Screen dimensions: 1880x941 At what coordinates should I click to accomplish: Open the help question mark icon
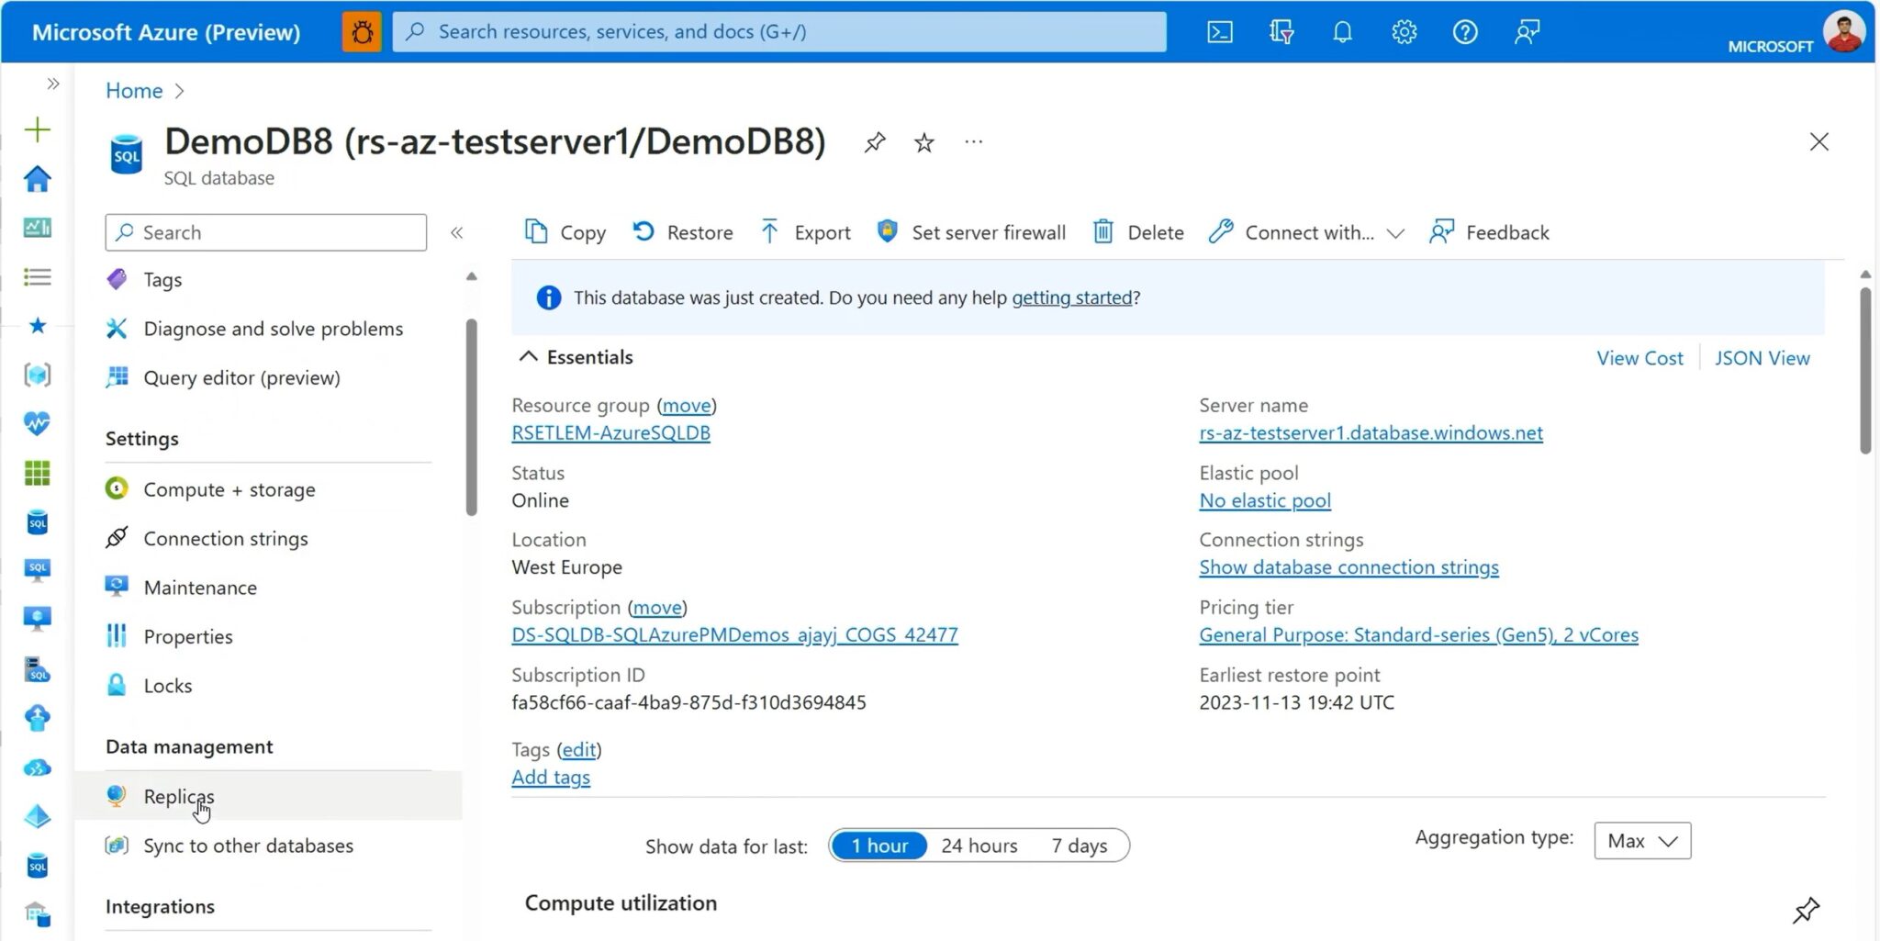(x=1465, y=31)
